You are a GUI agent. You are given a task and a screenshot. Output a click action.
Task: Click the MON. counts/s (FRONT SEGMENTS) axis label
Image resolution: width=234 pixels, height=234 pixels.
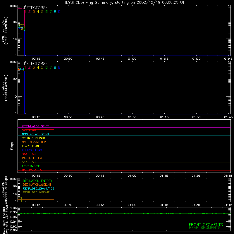(x=4, y=31)
